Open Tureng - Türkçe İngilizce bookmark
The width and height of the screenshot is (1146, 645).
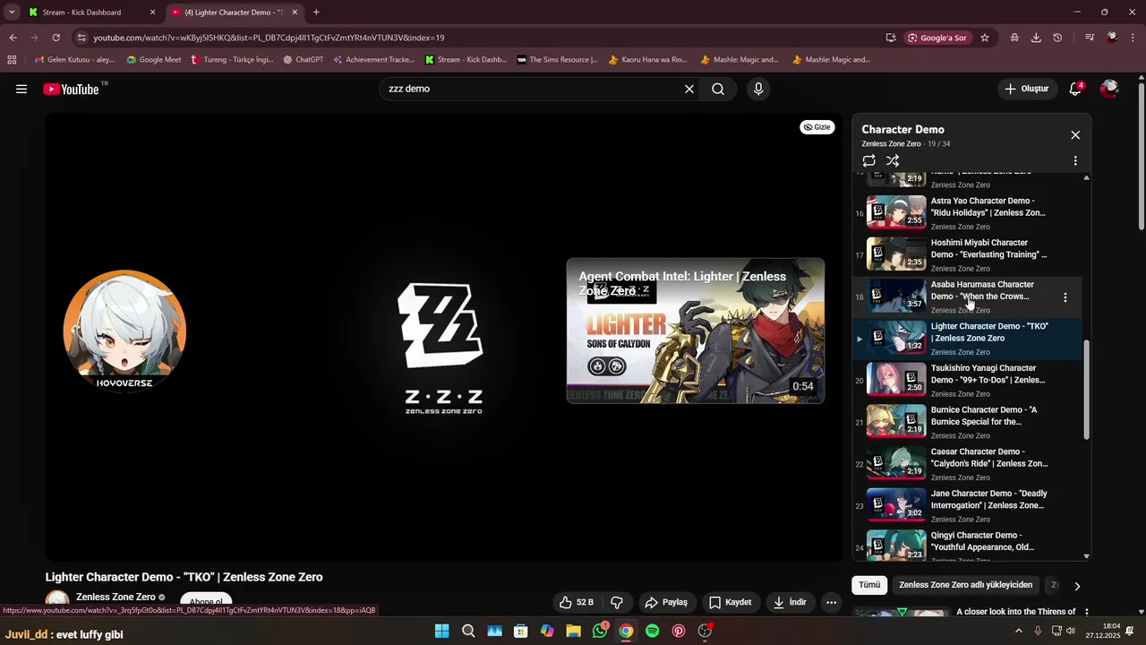point(232,60)
